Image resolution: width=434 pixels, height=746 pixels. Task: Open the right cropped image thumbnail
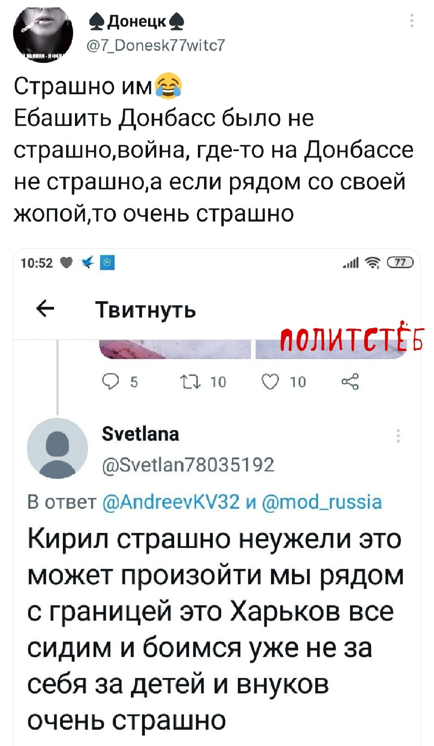coord(331,350)
